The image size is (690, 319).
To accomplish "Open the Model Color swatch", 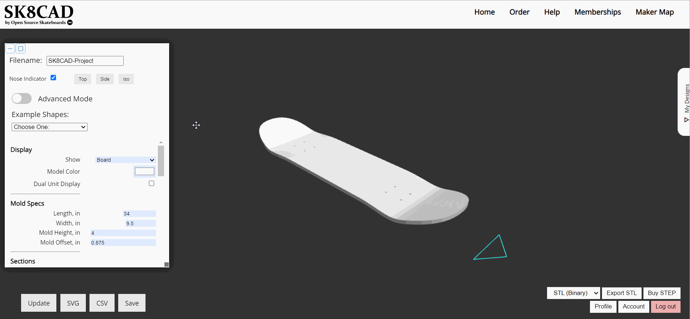I will [x=145, y=171].
